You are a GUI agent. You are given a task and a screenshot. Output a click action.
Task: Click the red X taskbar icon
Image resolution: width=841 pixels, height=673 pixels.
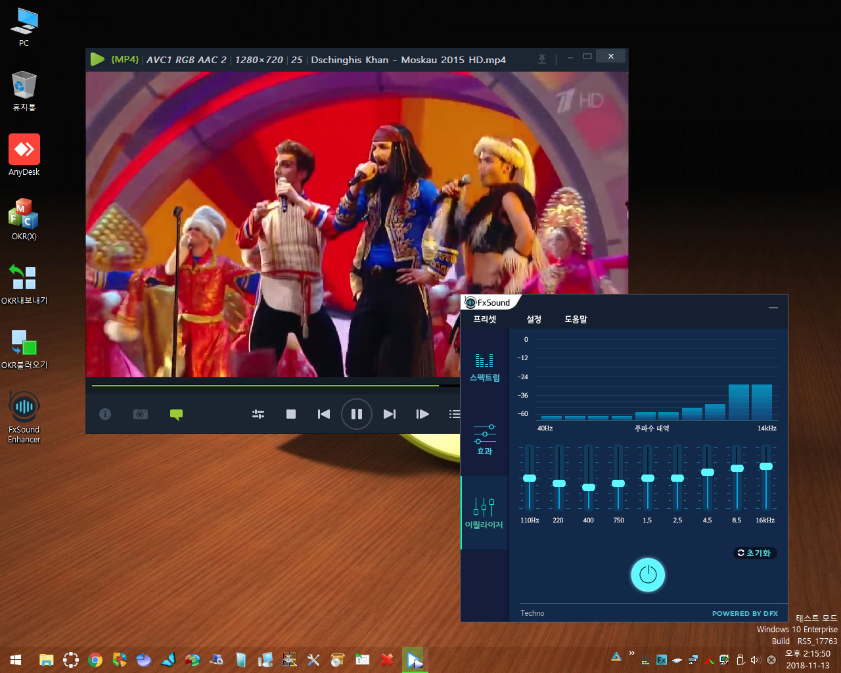click(387, 660)
